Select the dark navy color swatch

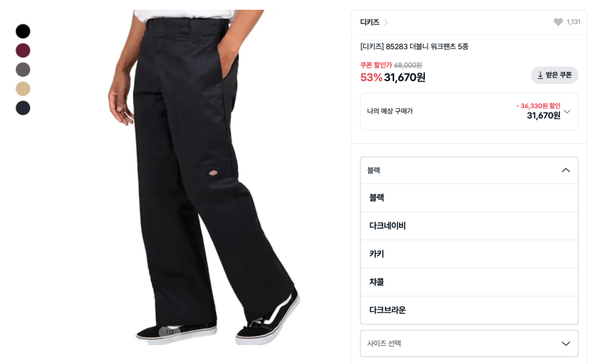(x=23, y=108)
